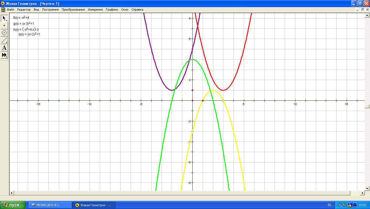Click the vertical scrollbar down arrow

click(367, 188)
